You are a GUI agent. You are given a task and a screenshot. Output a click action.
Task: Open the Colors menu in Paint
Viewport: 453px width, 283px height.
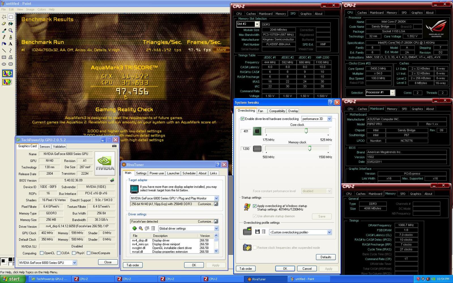coord(42,9)
